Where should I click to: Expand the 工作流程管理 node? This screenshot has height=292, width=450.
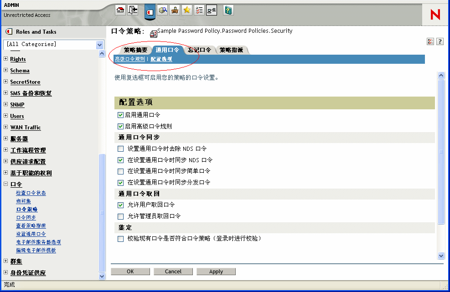[6, 150]
